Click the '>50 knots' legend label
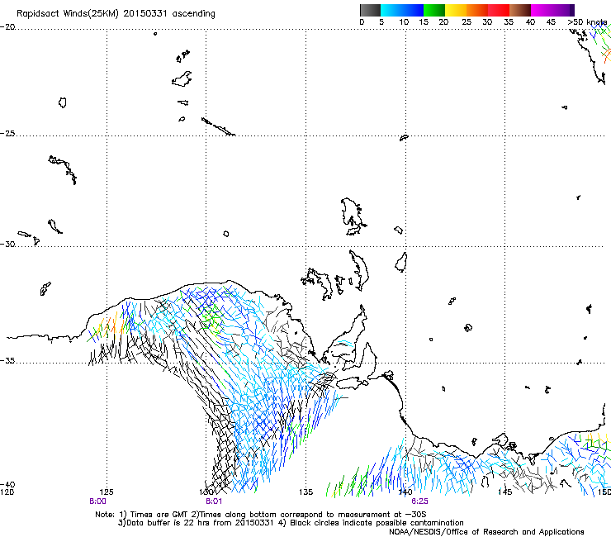Viewport: 611px width, 537px height. pyautogui.click(x=587, y=22)
